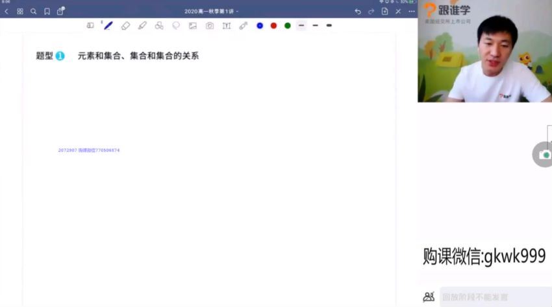This screenshot has width=552, height=307.
Task: Open the more options menu
Action: click(x=412, y=12)
